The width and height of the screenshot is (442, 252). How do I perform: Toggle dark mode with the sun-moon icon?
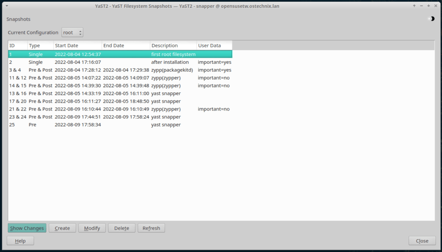coord(432,19)
